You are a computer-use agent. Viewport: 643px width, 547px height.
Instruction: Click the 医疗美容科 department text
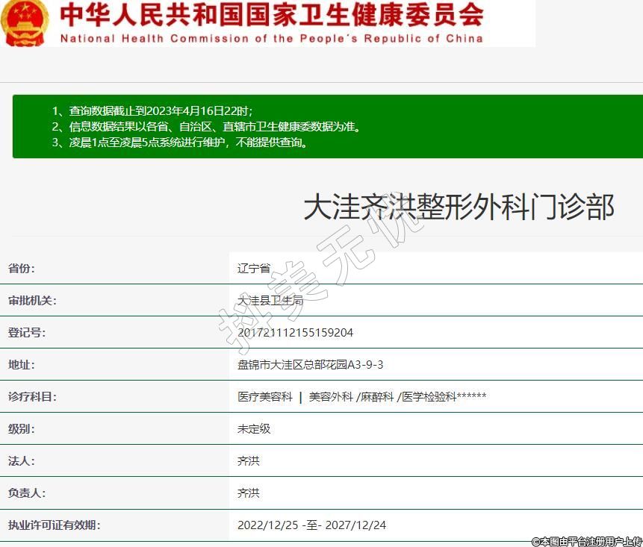tap(265, 396)
